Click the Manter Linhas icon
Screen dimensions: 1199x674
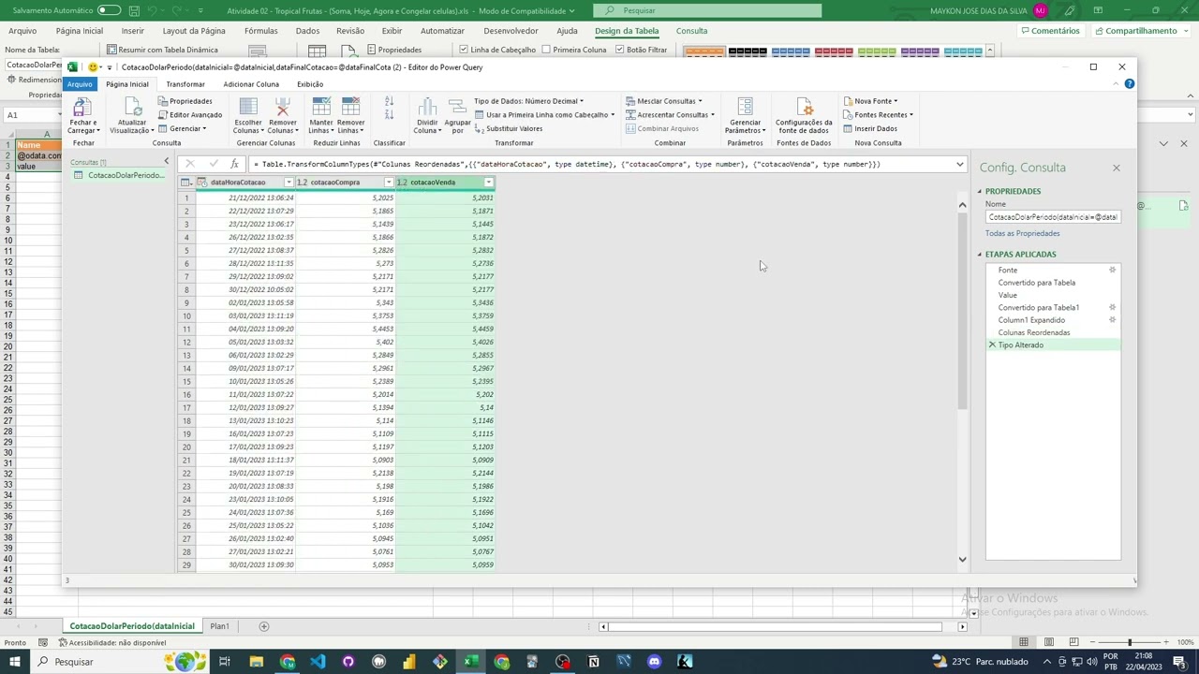coord(321,107)
